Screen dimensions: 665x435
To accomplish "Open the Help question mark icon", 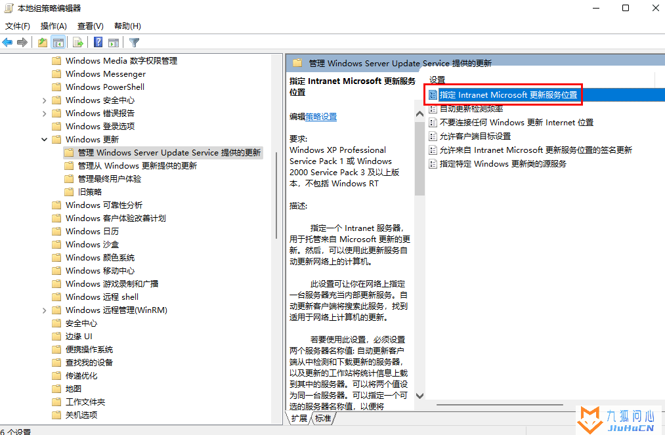I will (98, 42).
